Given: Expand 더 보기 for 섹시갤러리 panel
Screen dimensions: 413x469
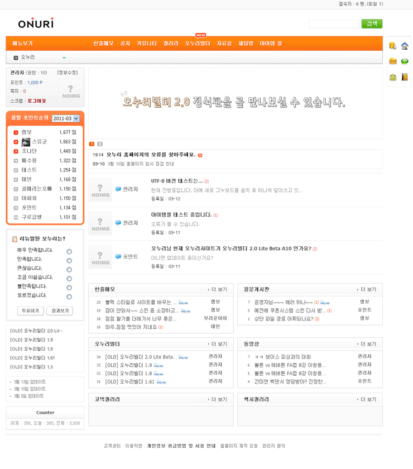Looking at the screenshot, I should pos(366,400).
